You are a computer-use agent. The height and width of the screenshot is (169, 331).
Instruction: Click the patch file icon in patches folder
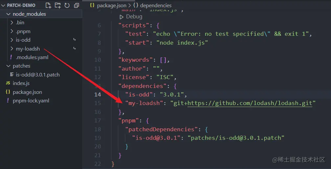click(12, 74)
